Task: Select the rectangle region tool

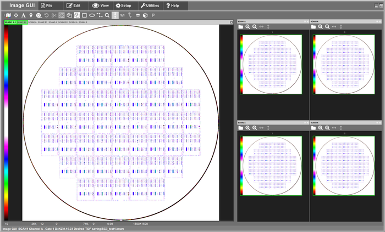Action: [x=85, y=15]
